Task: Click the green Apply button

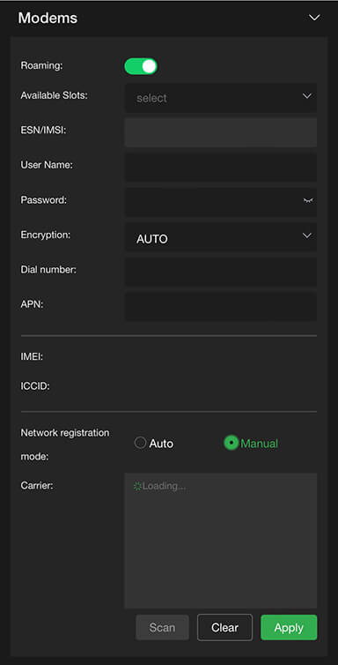Action: point(289,627)
